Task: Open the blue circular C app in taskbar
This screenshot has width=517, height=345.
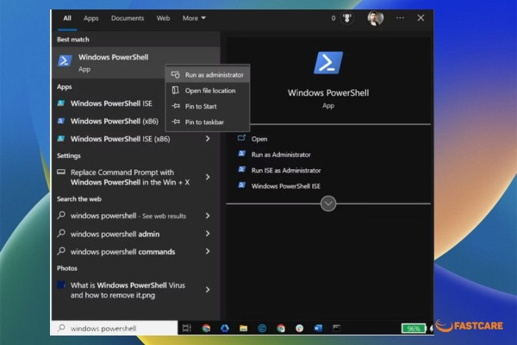Action: (x=262, y=328)
